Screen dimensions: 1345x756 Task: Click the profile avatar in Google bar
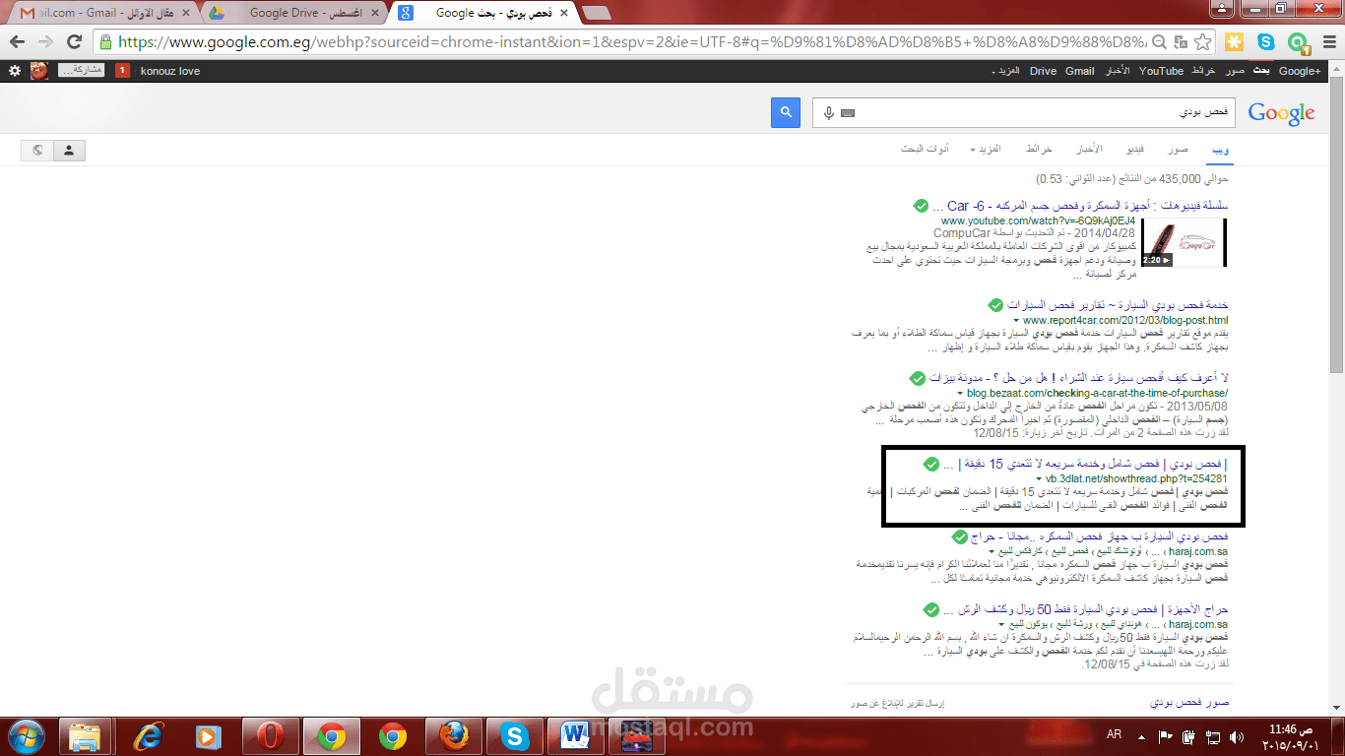tap(39, 71)
